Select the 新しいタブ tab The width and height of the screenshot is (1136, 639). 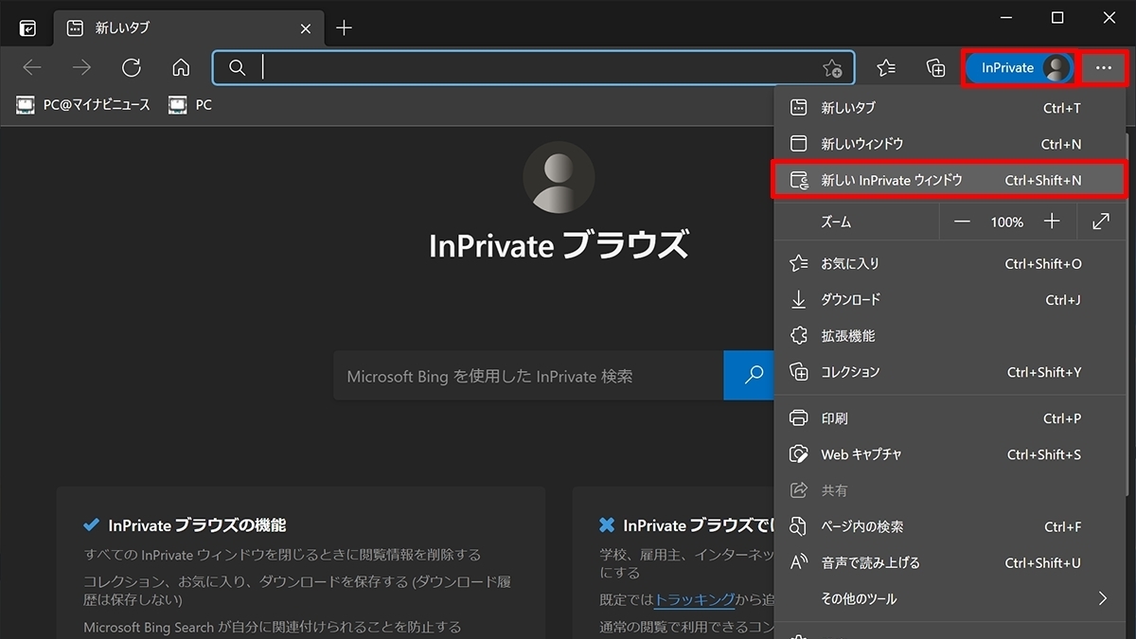(189, 28)
